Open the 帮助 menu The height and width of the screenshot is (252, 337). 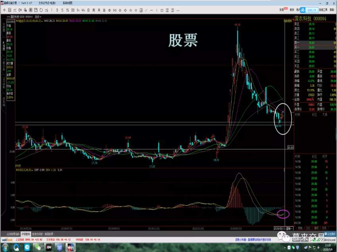(x=332, y=10)
